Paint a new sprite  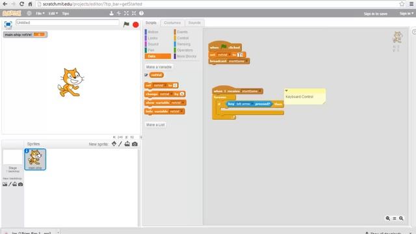pos(120,144)
